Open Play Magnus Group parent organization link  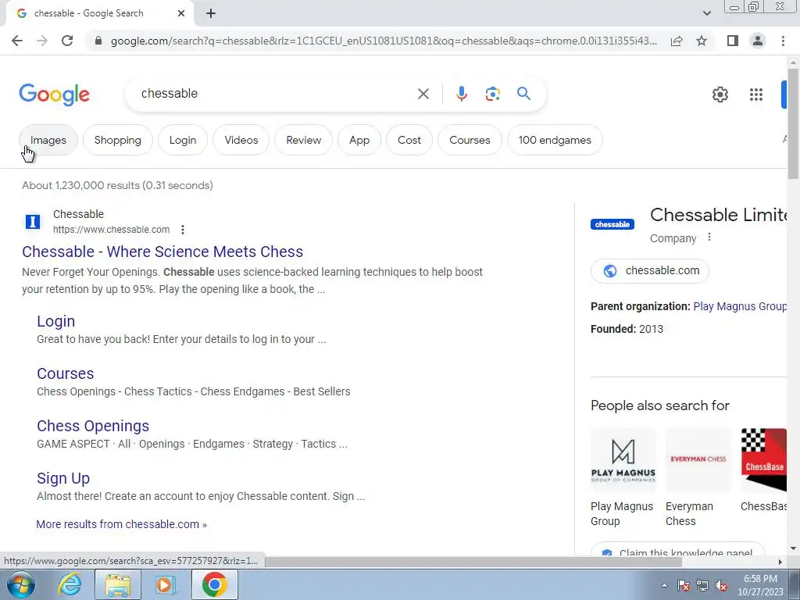[740, 306]
